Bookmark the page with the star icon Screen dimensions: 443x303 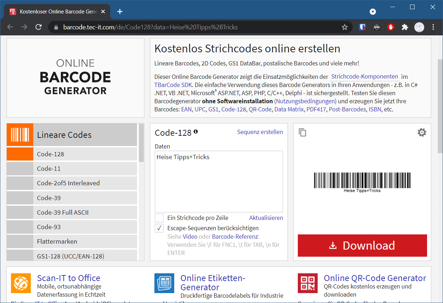345,27
